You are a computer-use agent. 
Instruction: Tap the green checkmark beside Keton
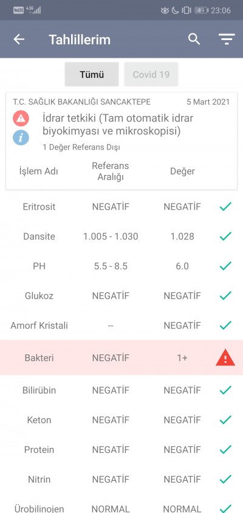tap(225, 420)
